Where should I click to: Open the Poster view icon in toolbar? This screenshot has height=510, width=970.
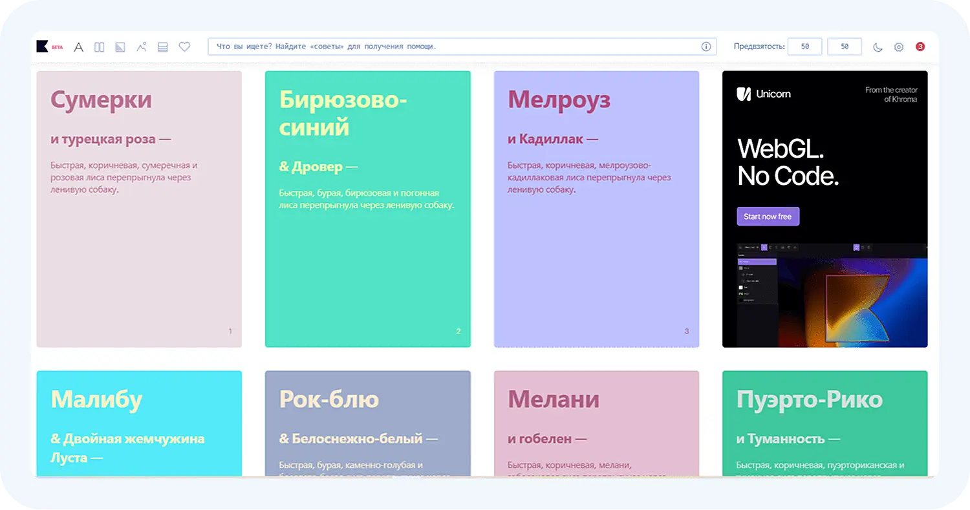click(99, 47)
